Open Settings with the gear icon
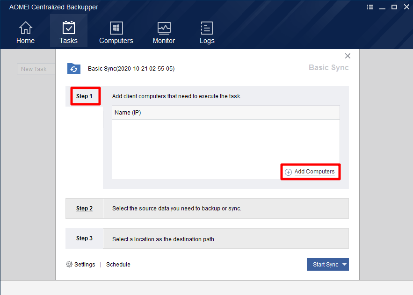The image size is (413, 295). pyautogui.click(x=69, y=264)
